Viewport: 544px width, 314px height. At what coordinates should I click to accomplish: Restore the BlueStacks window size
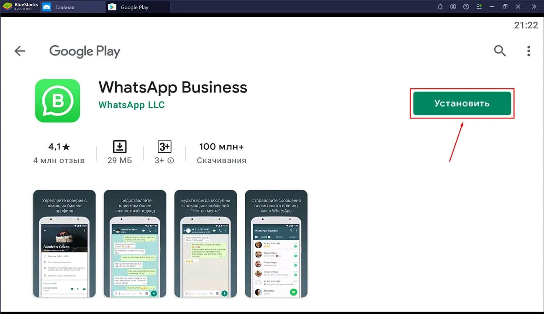[x=505, y=7]
